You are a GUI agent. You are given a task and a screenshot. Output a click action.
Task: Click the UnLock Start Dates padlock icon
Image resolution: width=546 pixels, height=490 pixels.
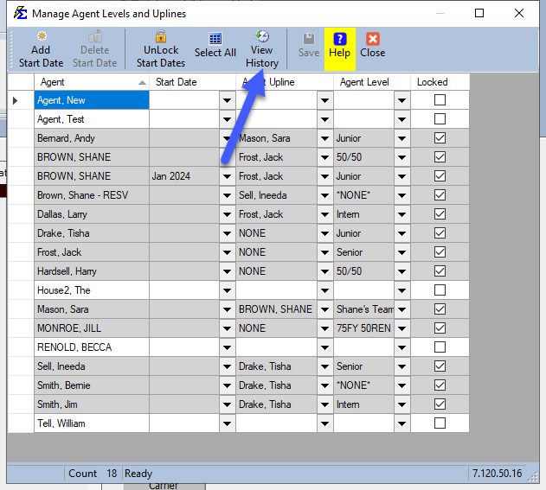click(161, 36)
